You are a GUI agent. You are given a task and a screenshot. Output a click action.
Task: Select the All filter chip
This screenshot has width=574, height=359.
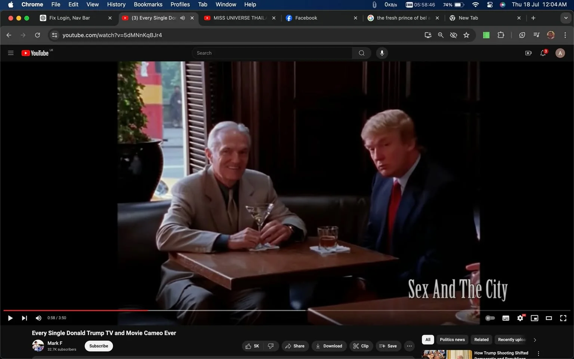[x=428, y=340]
